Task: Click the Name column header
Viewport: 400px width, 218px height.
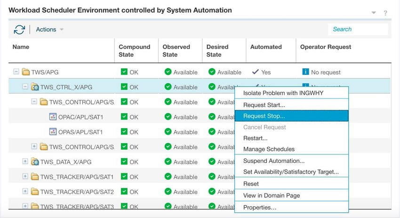Action: [x=61, y=50]
